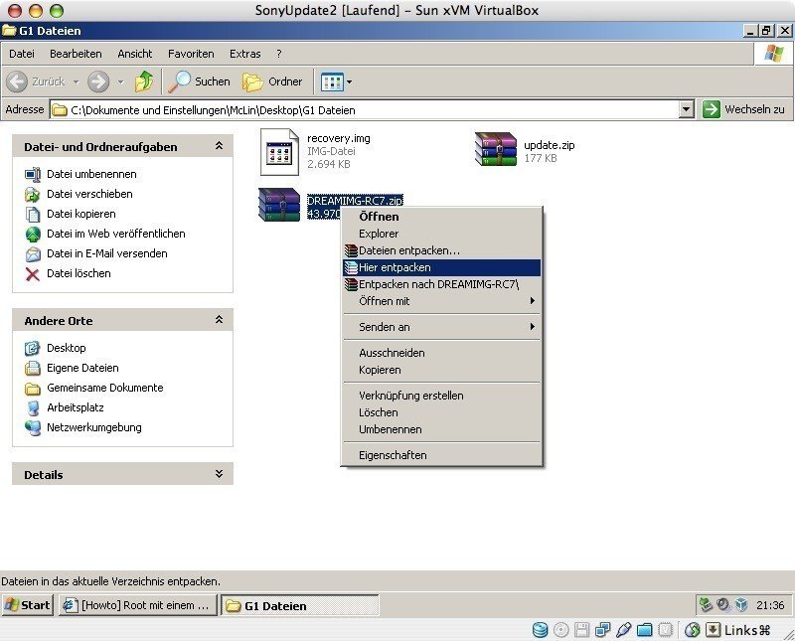
Task: Click the e-mail envelope icon in task pane
Action: [x=33, y=253]
